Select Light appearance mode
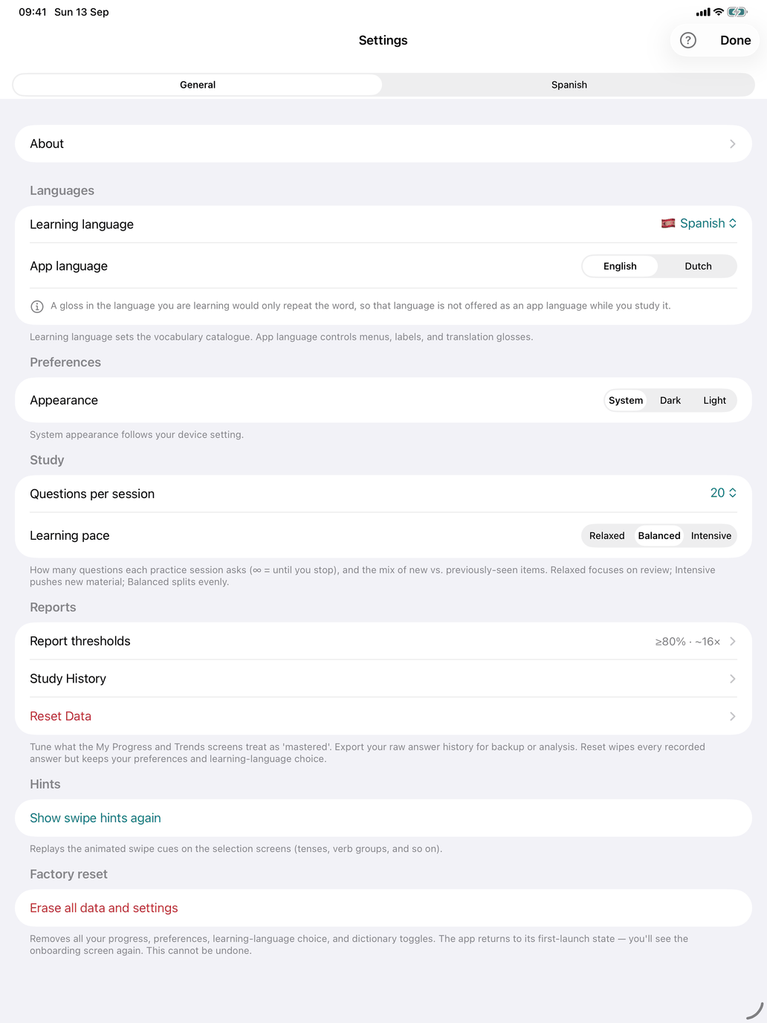 point(714,400)
